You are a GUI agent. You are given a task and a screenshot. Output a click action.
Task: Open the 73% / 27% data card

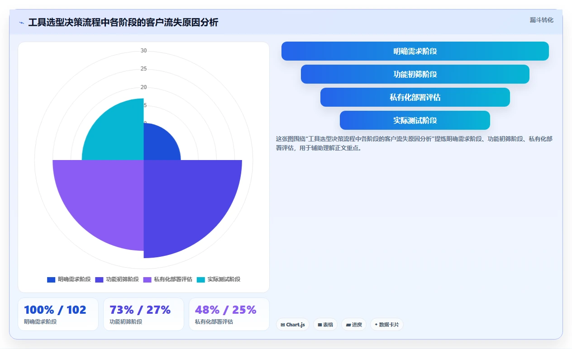point(143,314)
